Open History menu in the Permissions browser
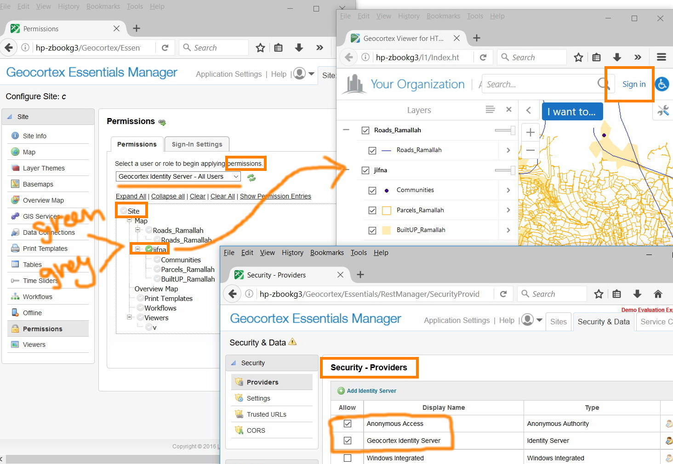 68,6
